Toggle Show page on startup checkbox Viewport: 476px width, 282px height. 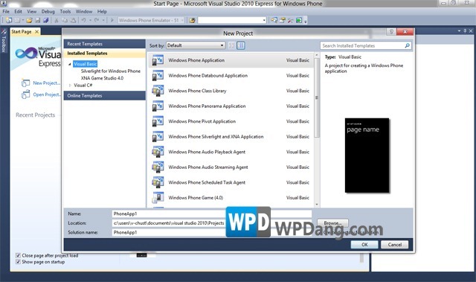click(x=18, y=262)
